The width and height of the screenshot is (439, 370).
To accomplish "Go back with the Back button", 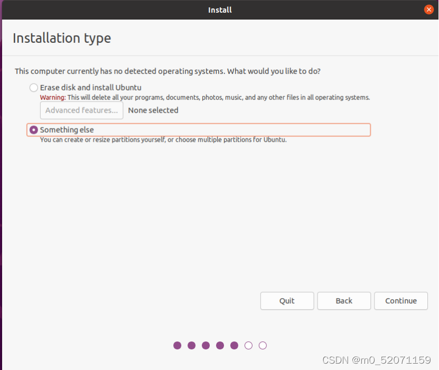I will click(x=344, y=301).
